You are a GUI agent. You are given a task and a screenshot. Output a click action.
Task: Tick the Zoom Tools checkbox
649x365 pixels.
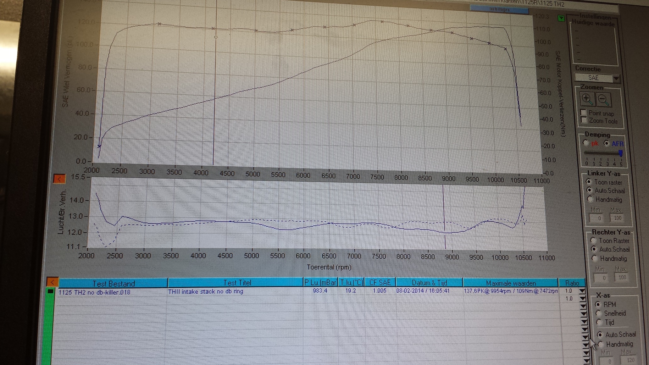coord(584,120)
